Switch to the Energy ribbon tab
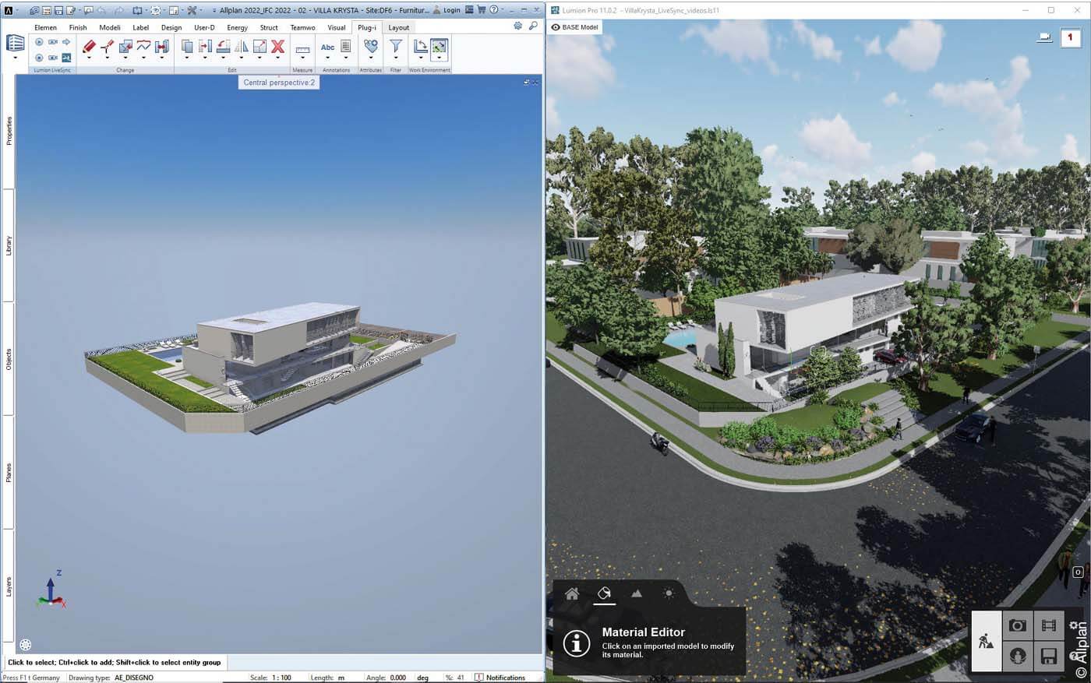Screen dimensions: 1091x683 click(x=237, y=27)
